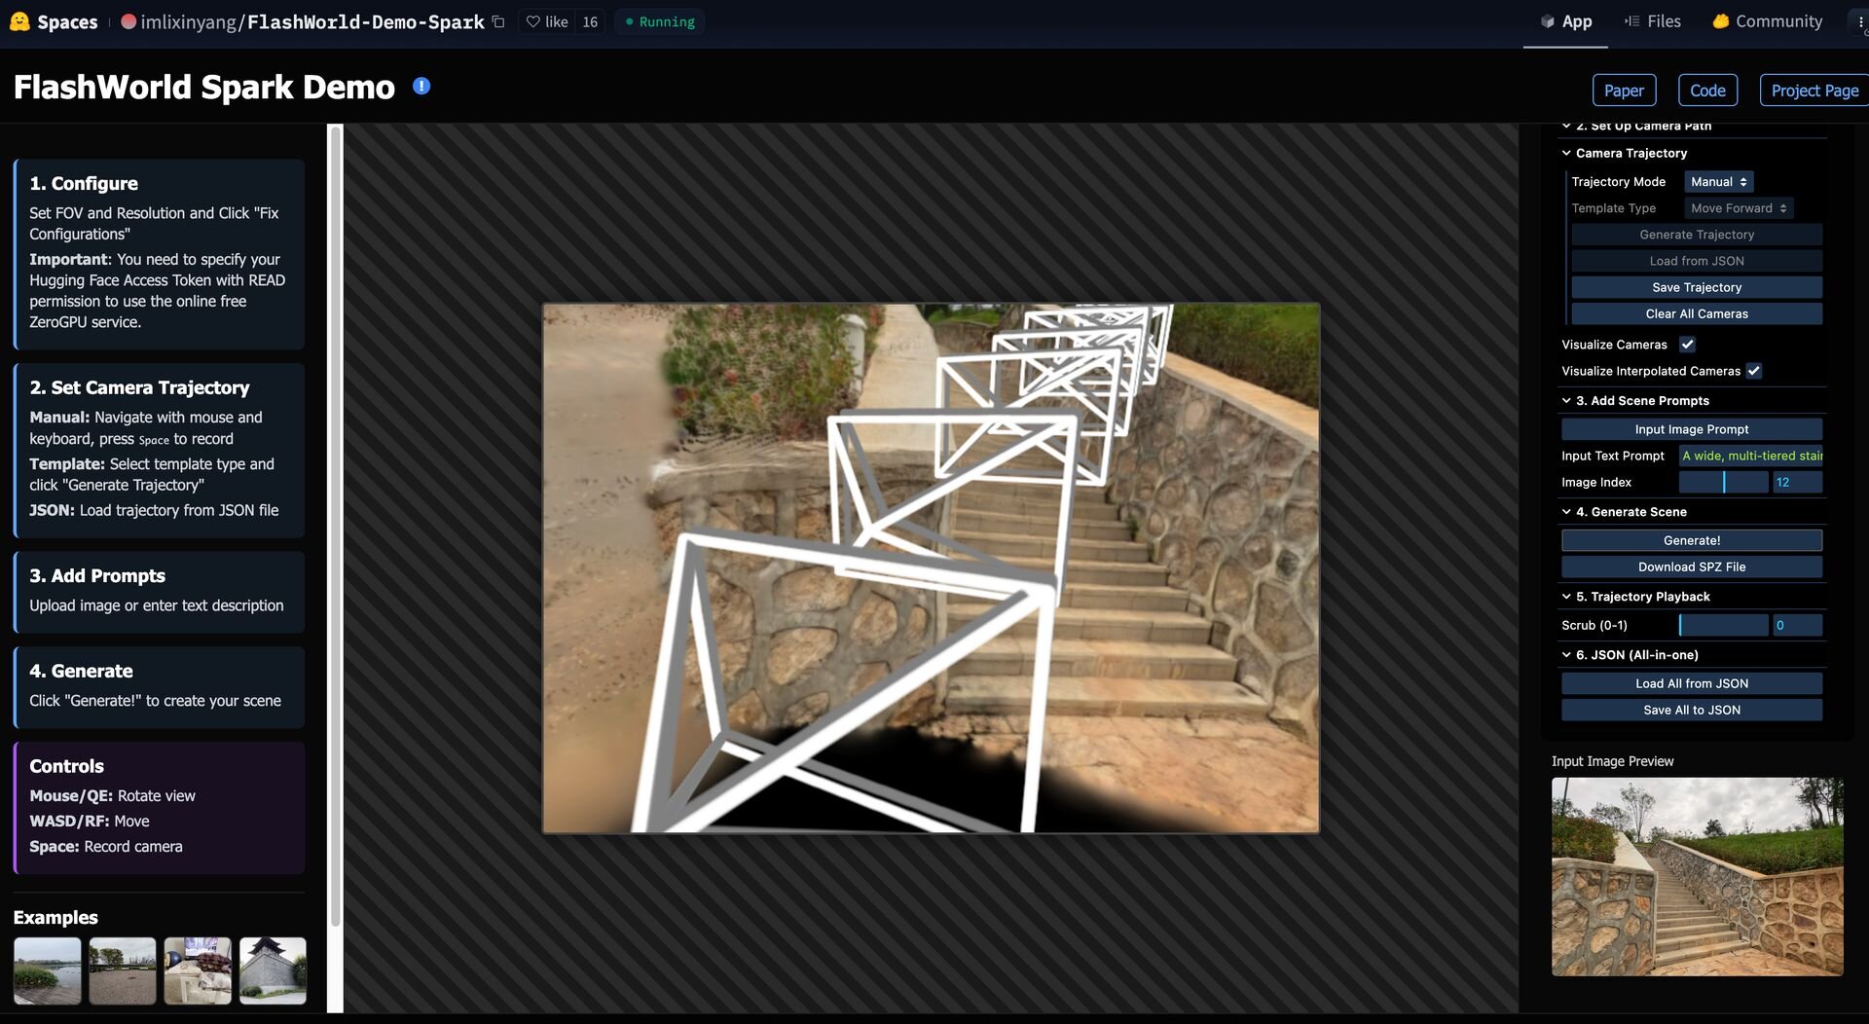1869x1024 pixels.
Task: Click the heart like icon
Action: 532,21
